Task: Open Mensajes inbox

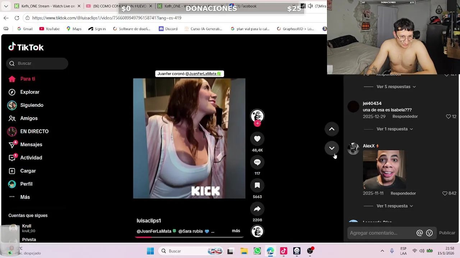Action: 25,144
